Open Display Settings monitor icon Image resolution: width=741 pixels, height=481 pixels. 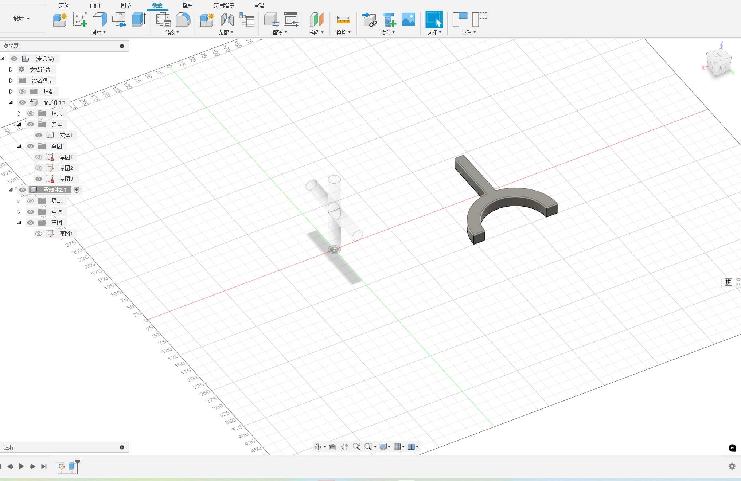point(383,447)
